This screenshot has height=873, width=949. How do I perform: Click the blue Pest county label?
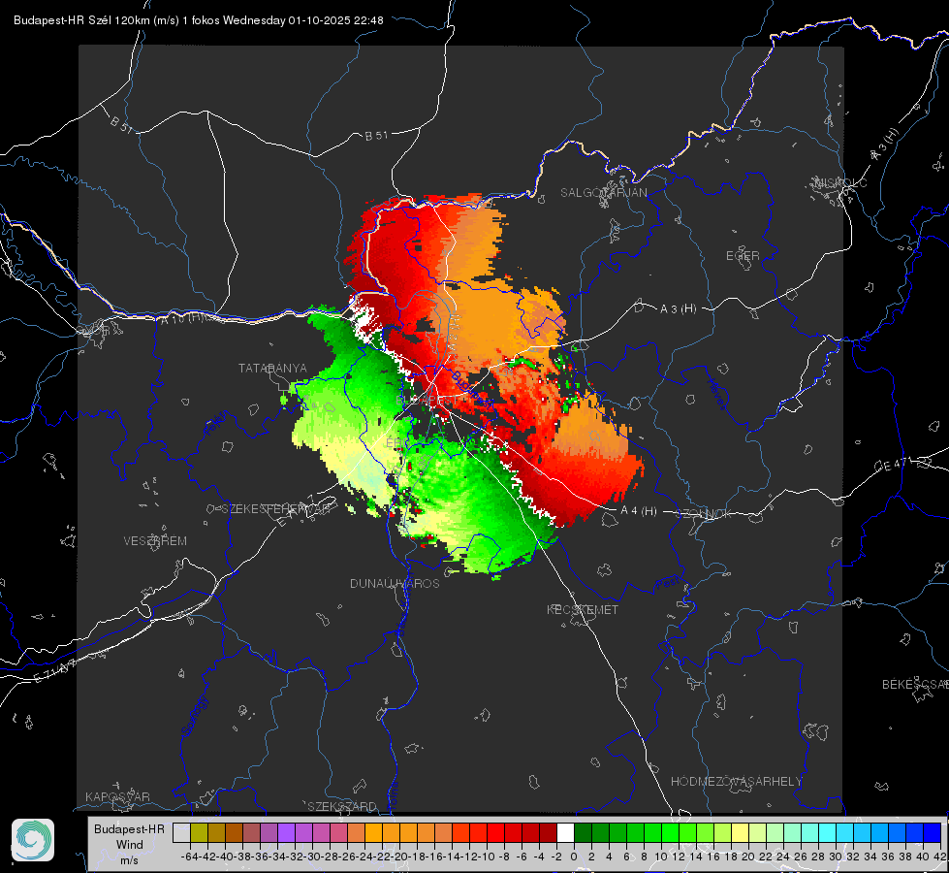pyautogui.click(x=666, y=584)
